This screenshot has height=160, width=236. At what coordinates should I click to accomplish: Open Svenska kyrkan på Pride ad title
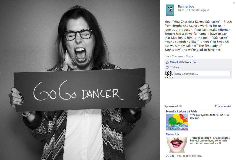181,111
